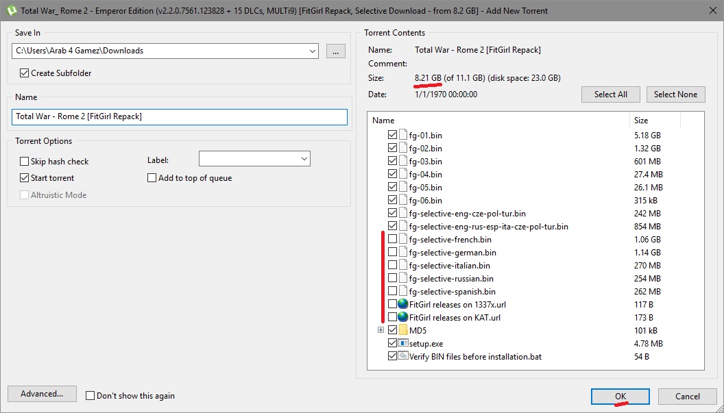Check the fg-selective-german.bin file checkbox

click(392, 253)
